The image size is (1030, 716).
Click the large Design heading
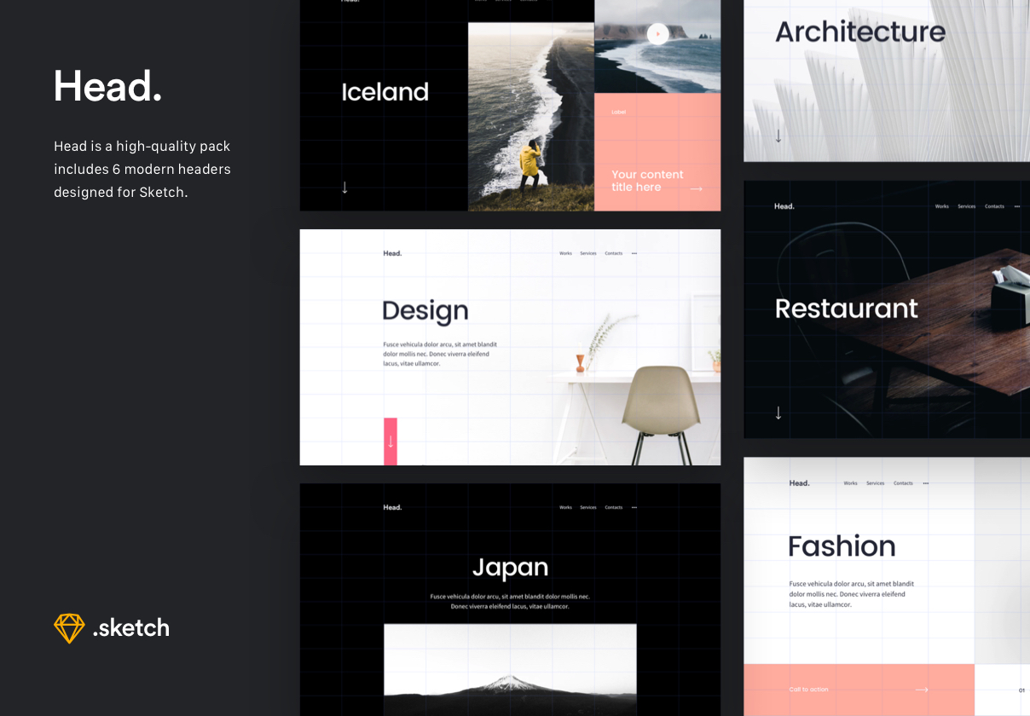[x=425, y=312]
